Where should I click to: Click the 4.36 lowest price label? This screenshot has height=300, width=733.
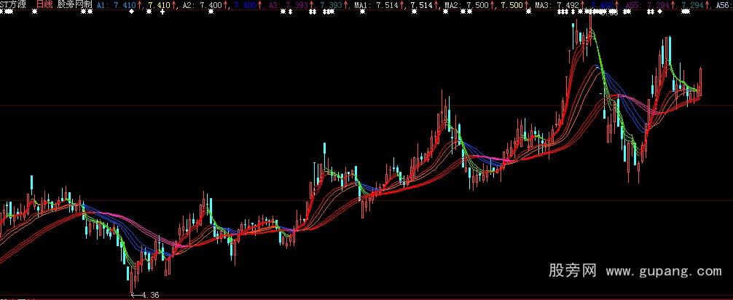150,294
